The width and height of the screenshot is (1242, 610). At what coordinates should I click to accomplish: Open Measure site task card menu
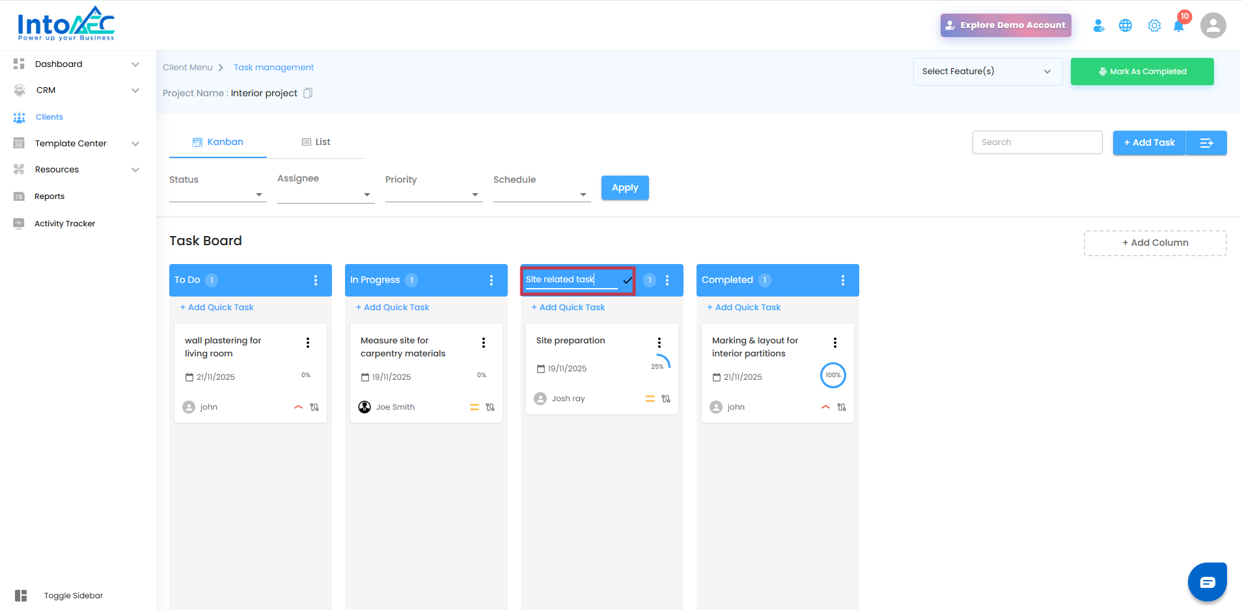484,343
